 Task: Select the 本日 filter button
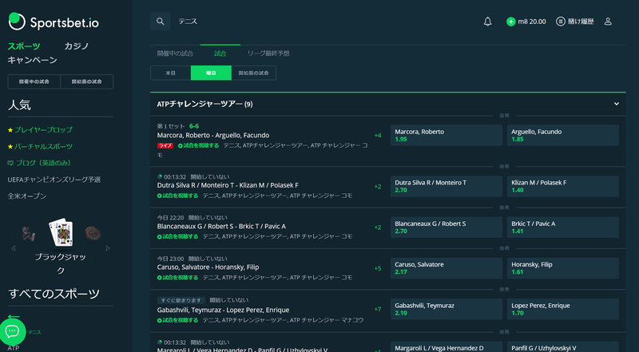(x=170, y=73)
